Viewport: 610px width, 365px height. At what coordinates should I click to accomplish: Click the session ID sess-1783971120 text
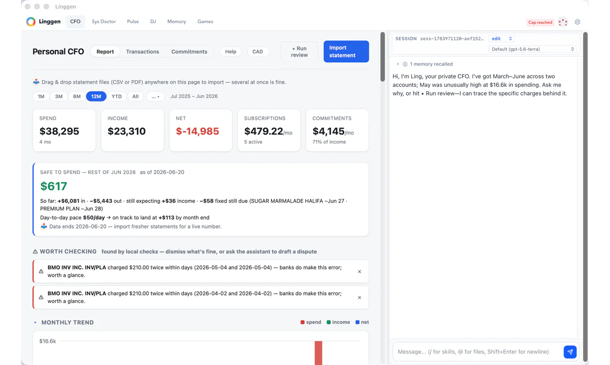(452, 38)
